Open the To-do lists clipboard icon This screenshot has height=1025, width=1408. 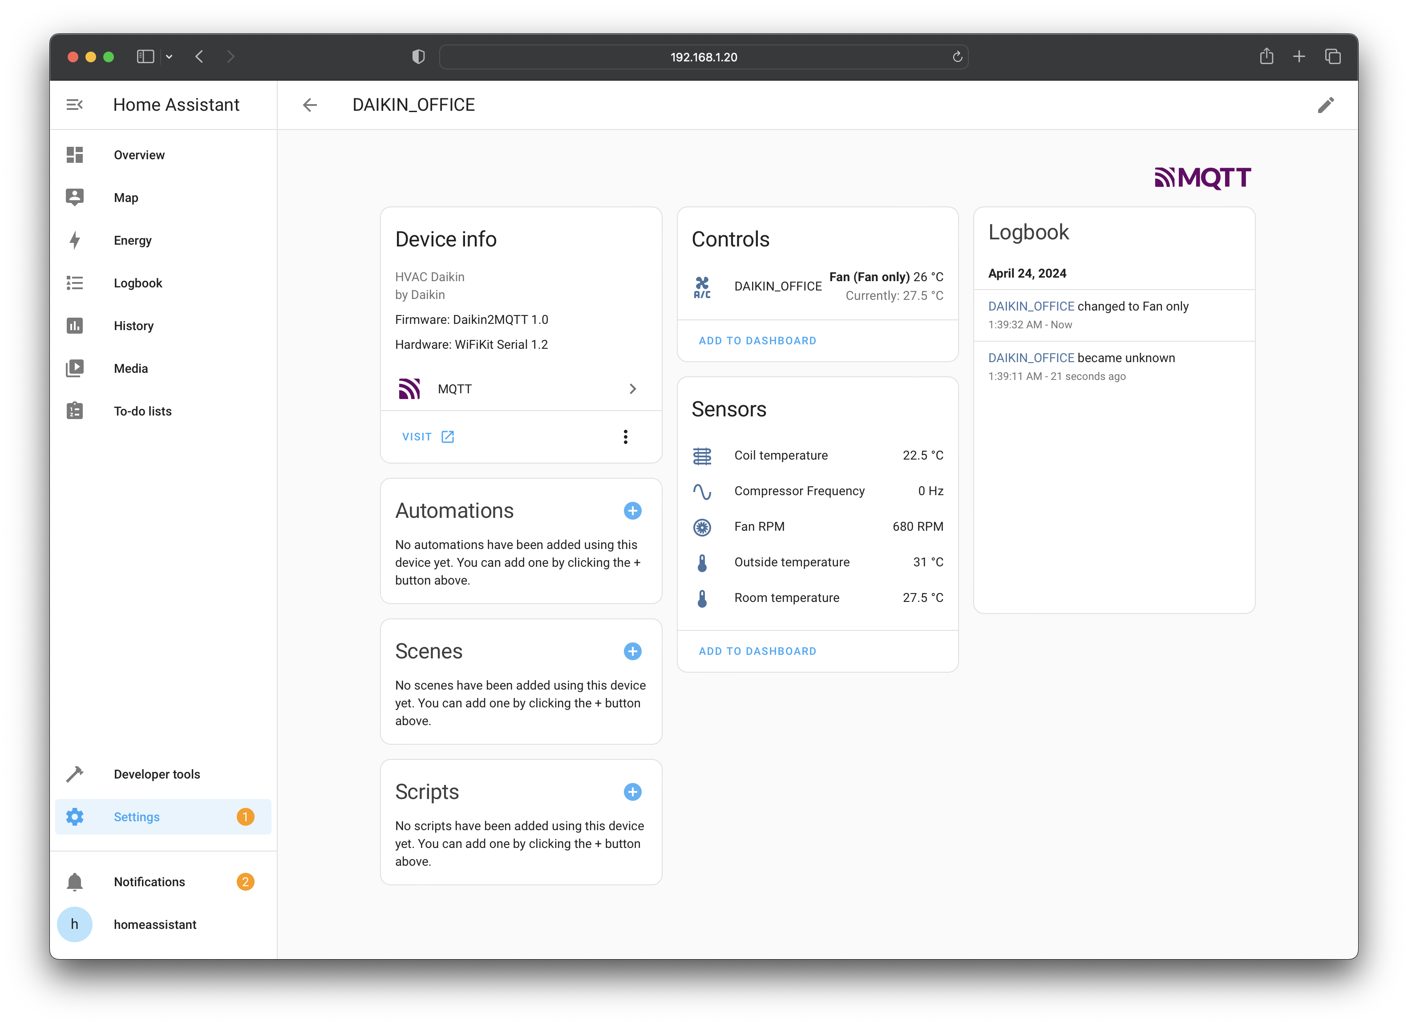[74, 411]
